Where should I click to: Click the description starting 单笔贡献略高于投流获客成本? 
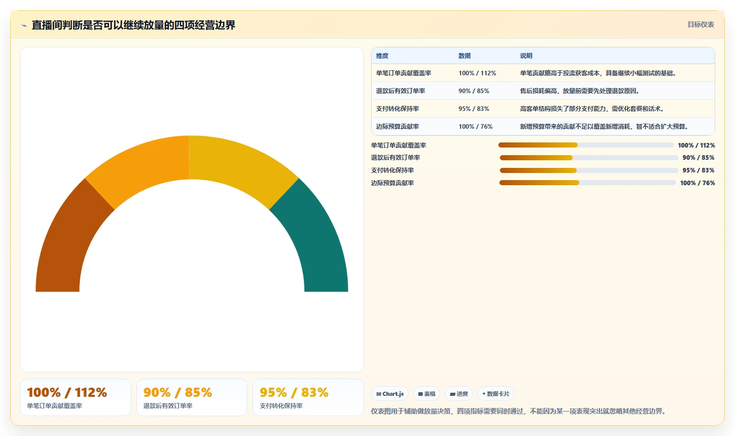[598, 73]
